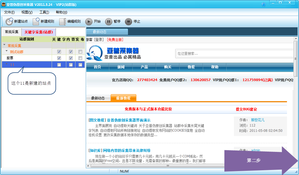Click the vertical scrollbar thumb
The width and height of the screenshot is (299, 175).
click(296, 59)
